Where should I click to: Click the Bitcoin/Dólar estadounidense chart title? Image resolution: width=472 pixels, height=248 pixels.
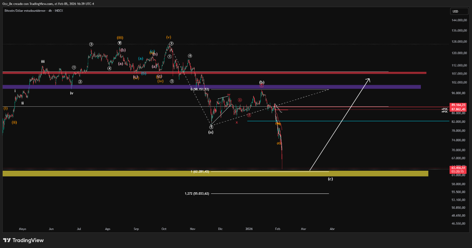[33, 11]
